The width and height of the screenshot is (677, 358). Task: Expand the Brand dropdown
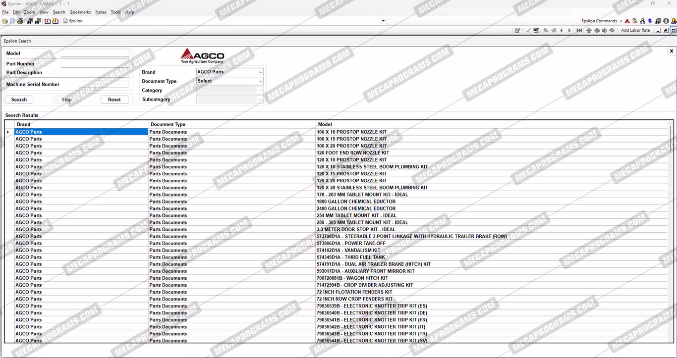pyautogui.click(x=260, y=72)
